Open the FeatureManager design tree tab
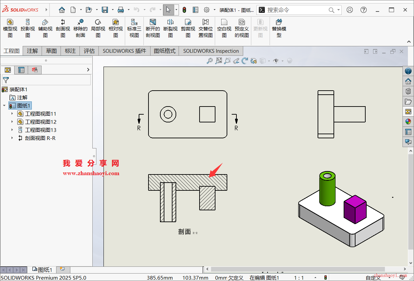Viewport: 414px width, 281px height. coord(8,70)
